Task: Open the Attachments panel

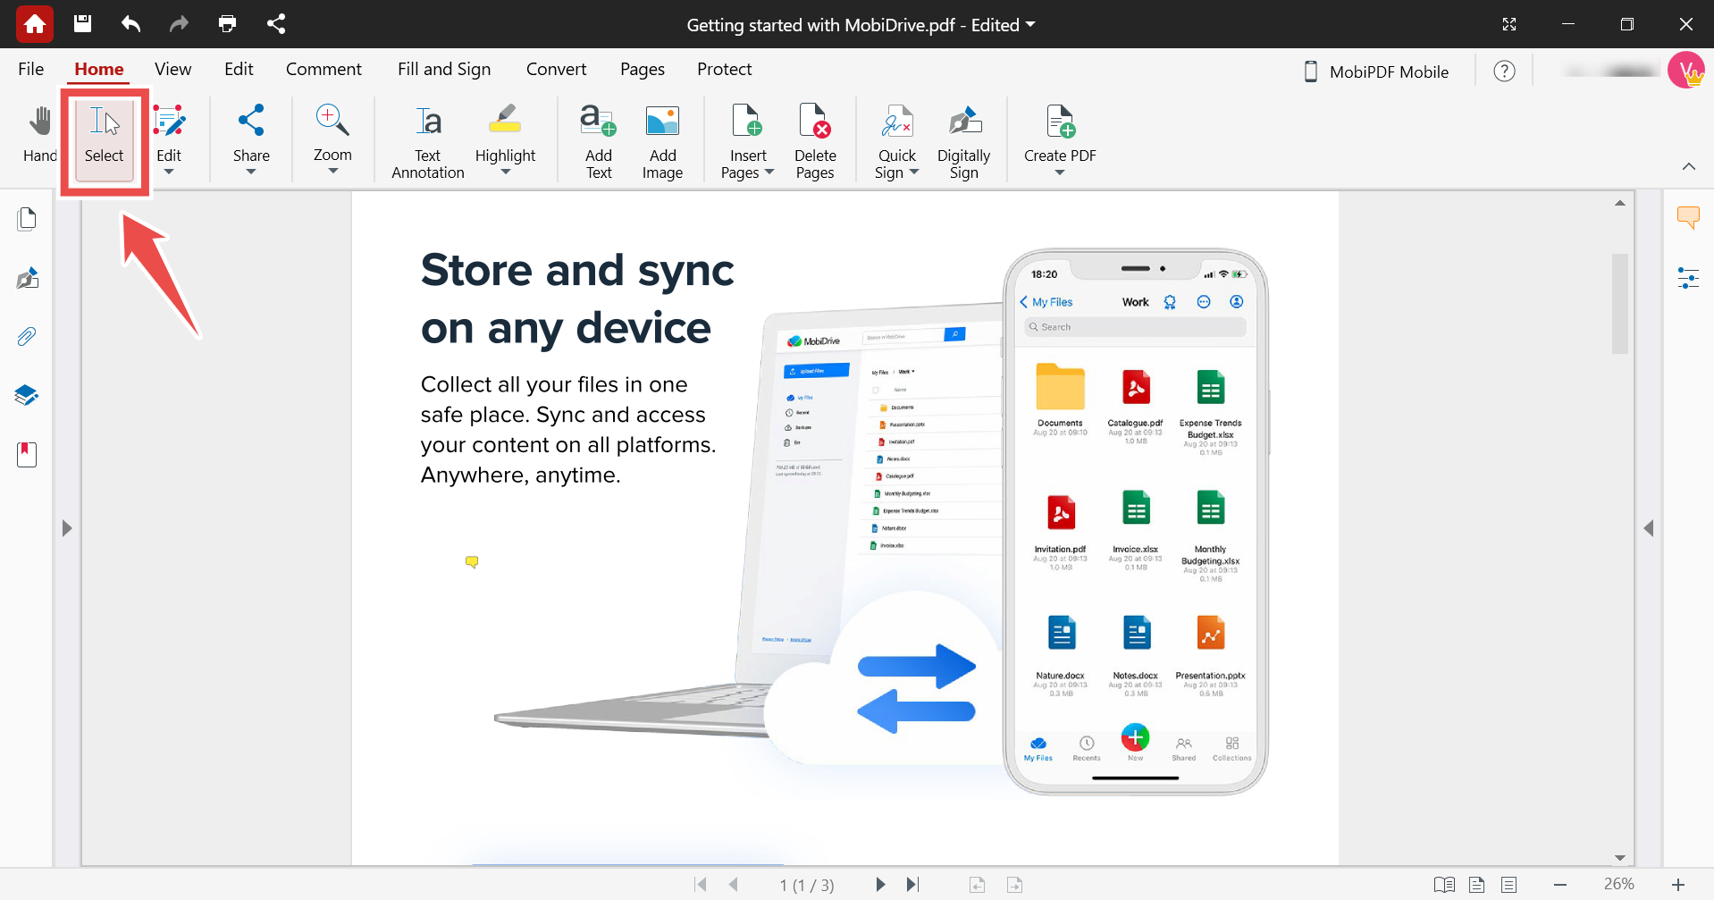Action: (x=26, y=336)
